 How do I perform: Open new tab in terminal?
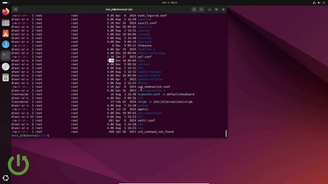[15, 9]
